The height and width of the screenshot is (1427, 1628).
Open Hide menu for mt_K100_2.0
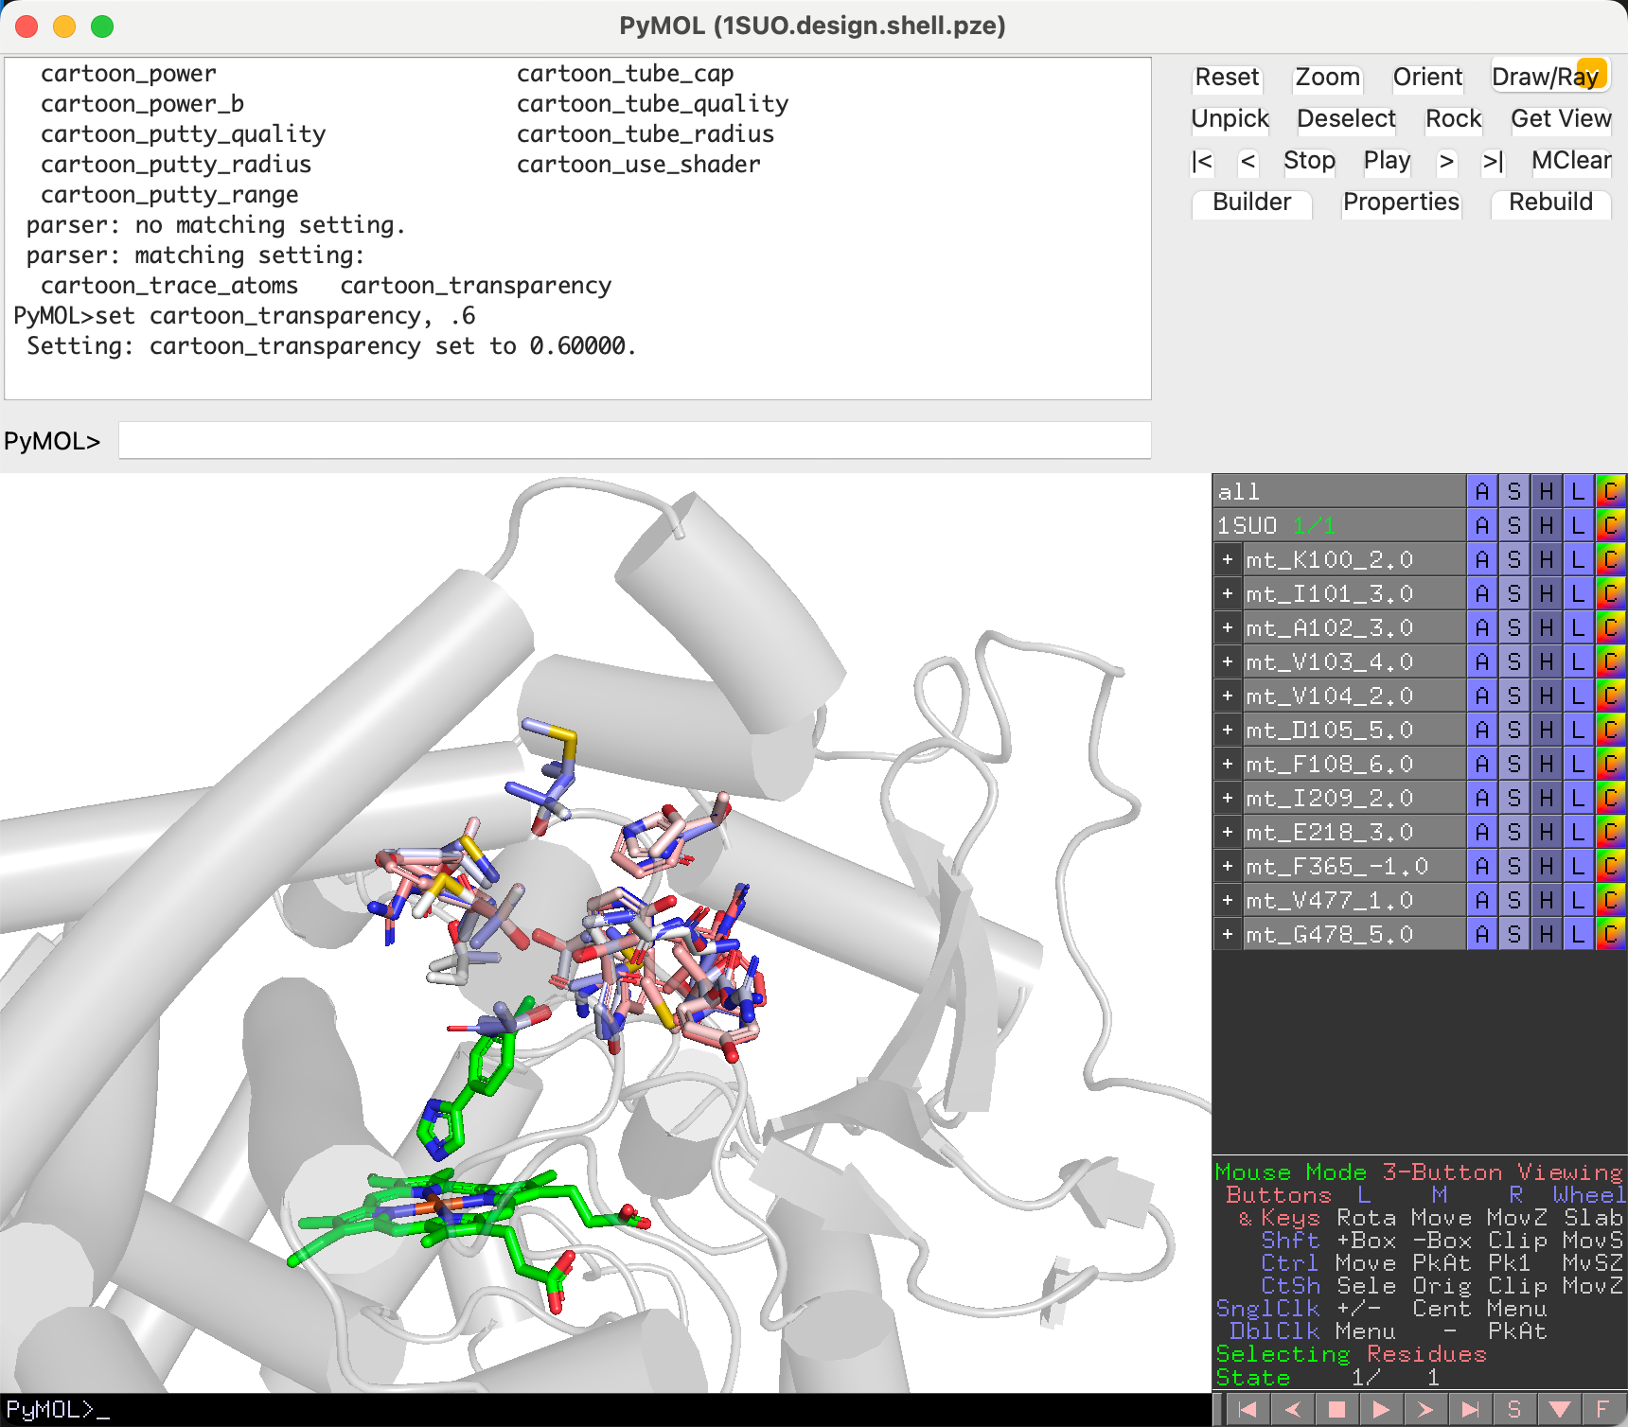1547,559
